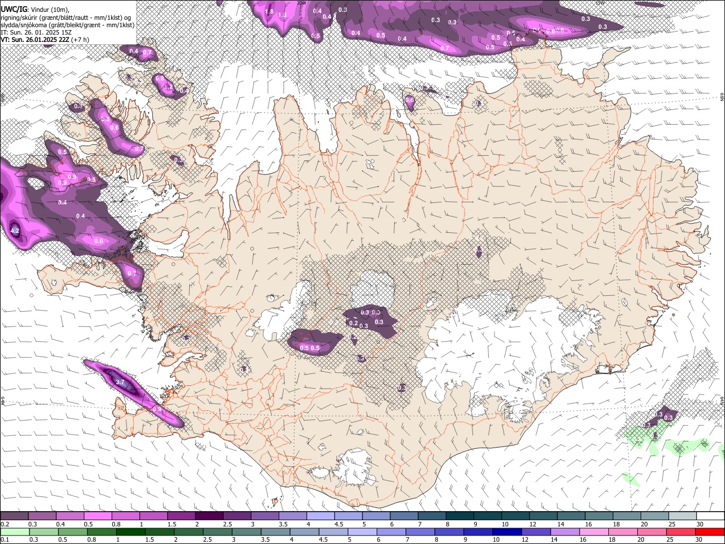Screen dimensions: 725x544
Task: Pick the bright magenta 0.5 swatch in snow scale
Action: 97,516
